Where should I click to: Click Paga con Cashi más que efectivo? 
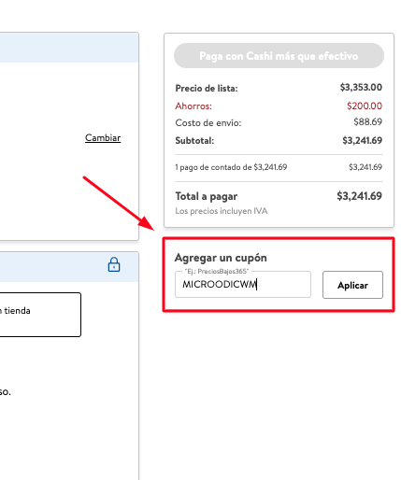pos(279,56)
